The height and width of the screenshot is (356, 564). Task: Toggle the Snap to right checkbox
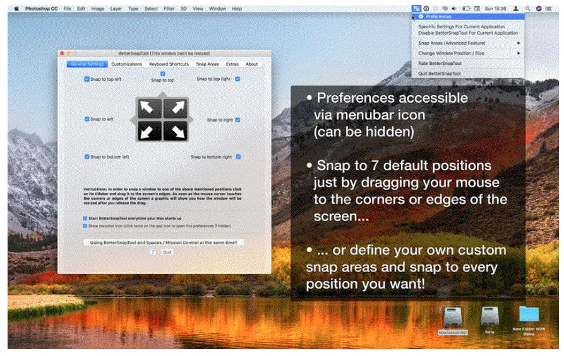tap(237, 120)
